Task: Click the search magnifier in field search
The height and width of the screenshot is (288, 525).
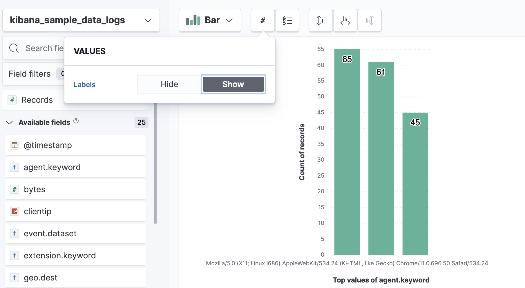Action: [14, 48]
